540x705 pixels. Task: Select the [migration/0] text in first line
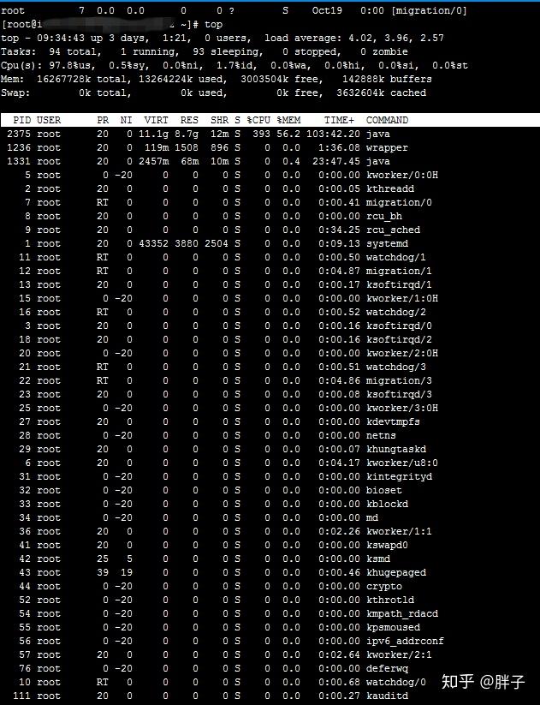[429, 11]
